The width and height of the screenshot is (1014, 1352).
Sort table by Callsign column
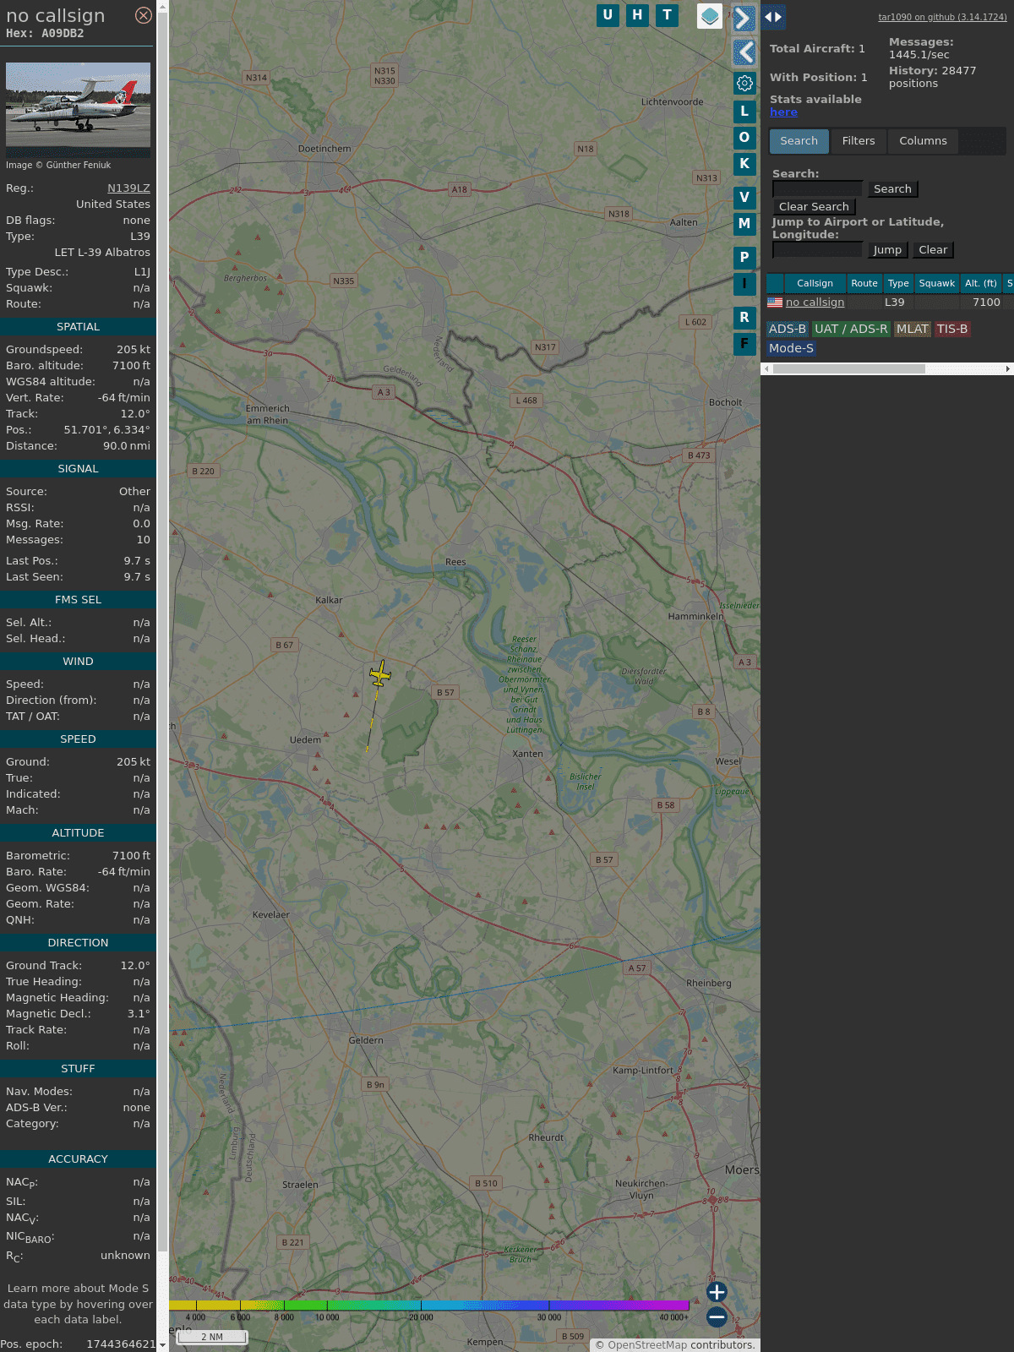(815, 283)
